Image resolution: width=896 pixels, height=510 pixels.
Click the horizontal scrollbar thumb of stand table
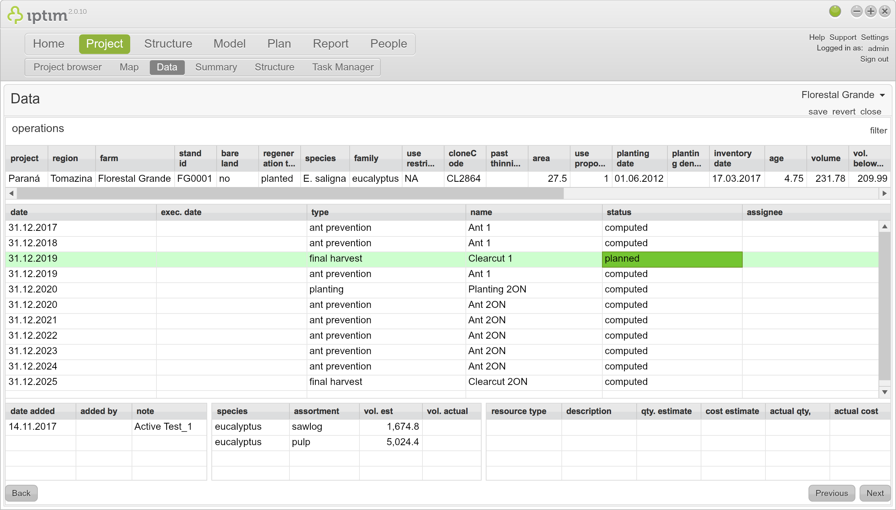[290, 193]
